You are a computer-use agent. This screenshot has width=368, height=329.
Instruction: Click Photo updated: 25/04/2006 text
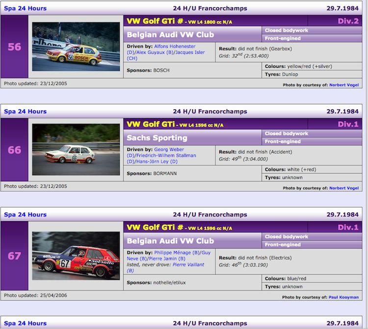35,296
